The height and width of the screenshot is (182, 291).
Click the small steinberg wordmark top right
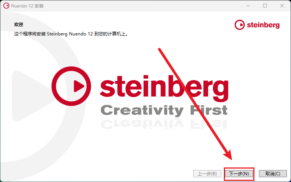[x=263, y=25]
